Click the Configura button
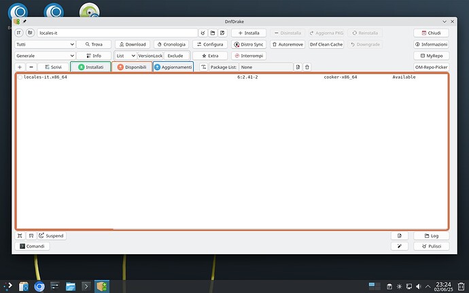Screen dimensions: 469x293 pyautogui.click(x=210, y=44)
